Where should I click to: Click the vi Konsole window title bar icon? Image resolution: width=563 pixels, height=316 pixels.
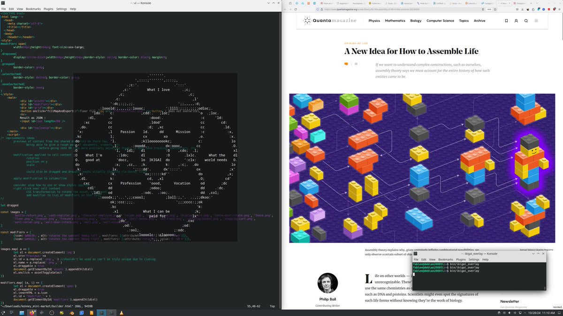(3, 3)
